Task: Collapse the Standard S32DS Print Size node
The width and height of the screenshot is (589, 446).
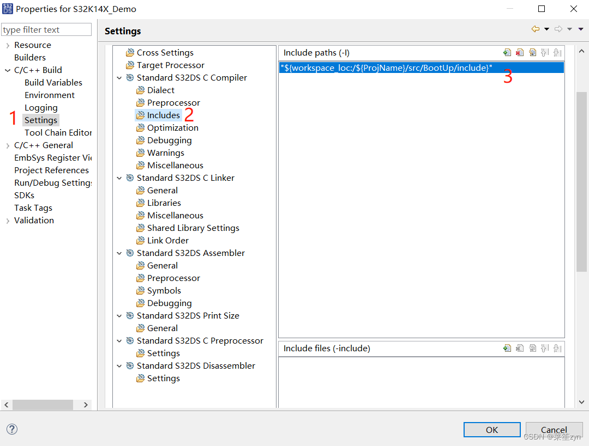Action: click(x=119, y=316)
